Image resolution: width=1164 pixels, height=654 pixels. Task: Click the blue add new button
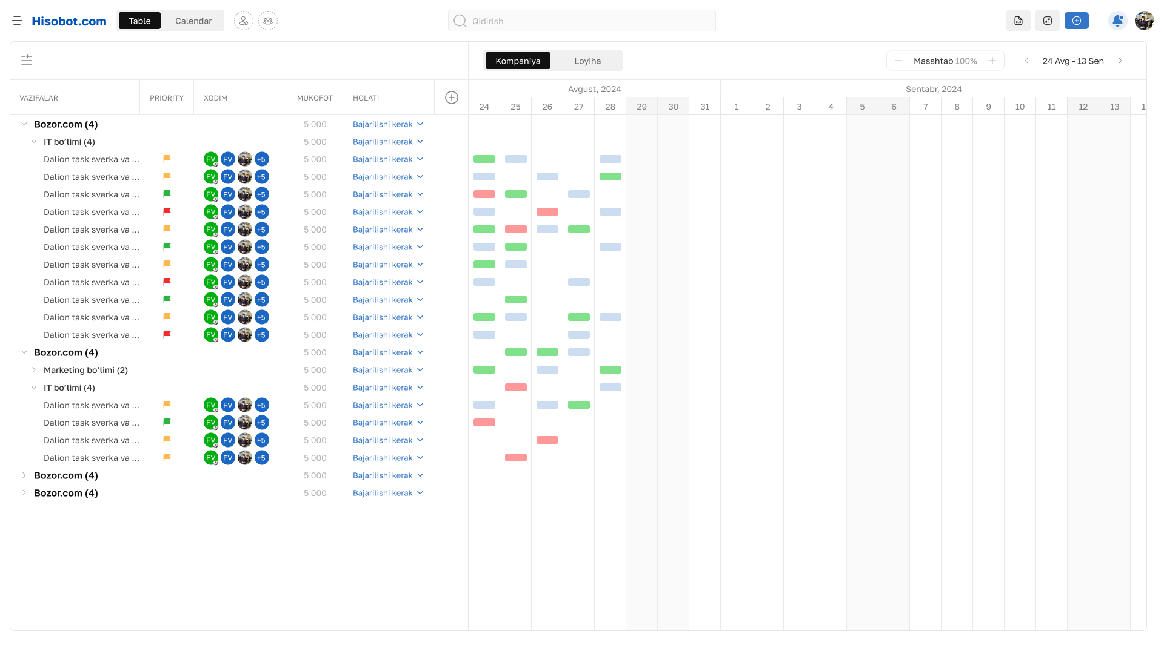[1077, 21]
